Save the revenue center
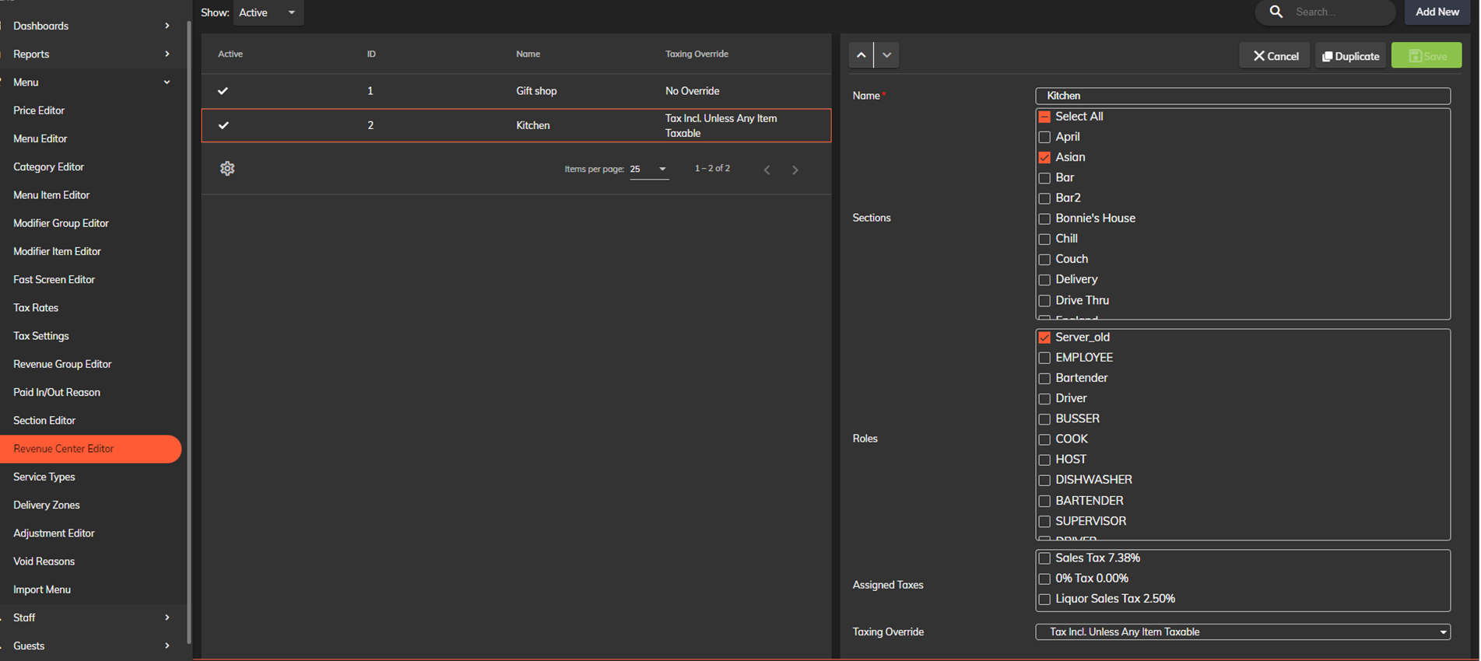 point(1427,56)
